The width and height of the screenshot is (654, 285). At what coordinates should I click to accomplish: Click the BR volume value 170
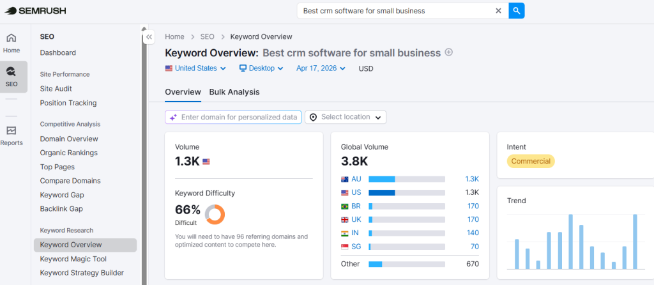pos(473,206)
